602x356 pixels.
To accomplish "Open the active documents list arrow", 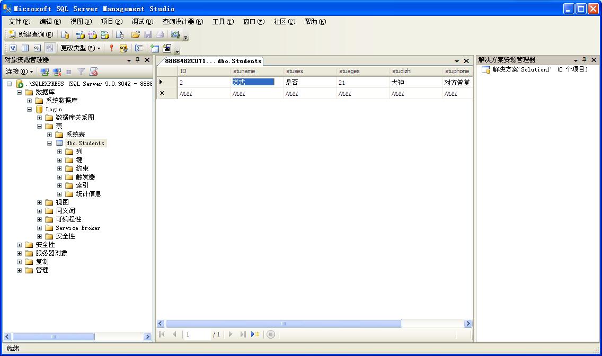I will pyautogui.click(x=457, y=61).
